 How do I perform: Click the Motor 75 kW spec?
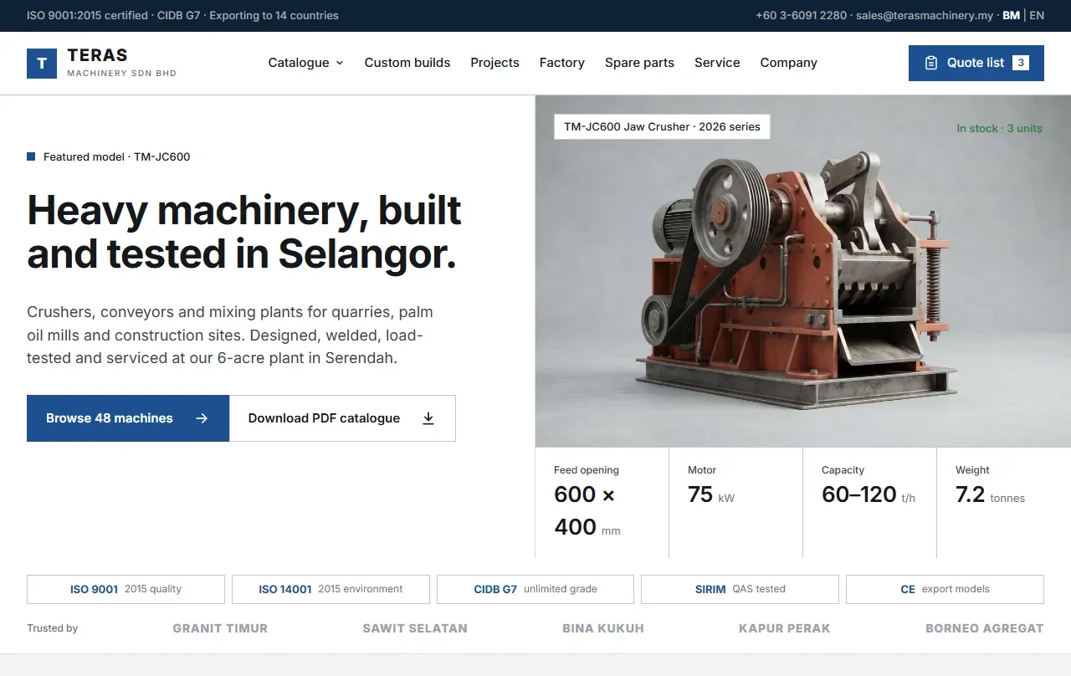tap(736, 503)
